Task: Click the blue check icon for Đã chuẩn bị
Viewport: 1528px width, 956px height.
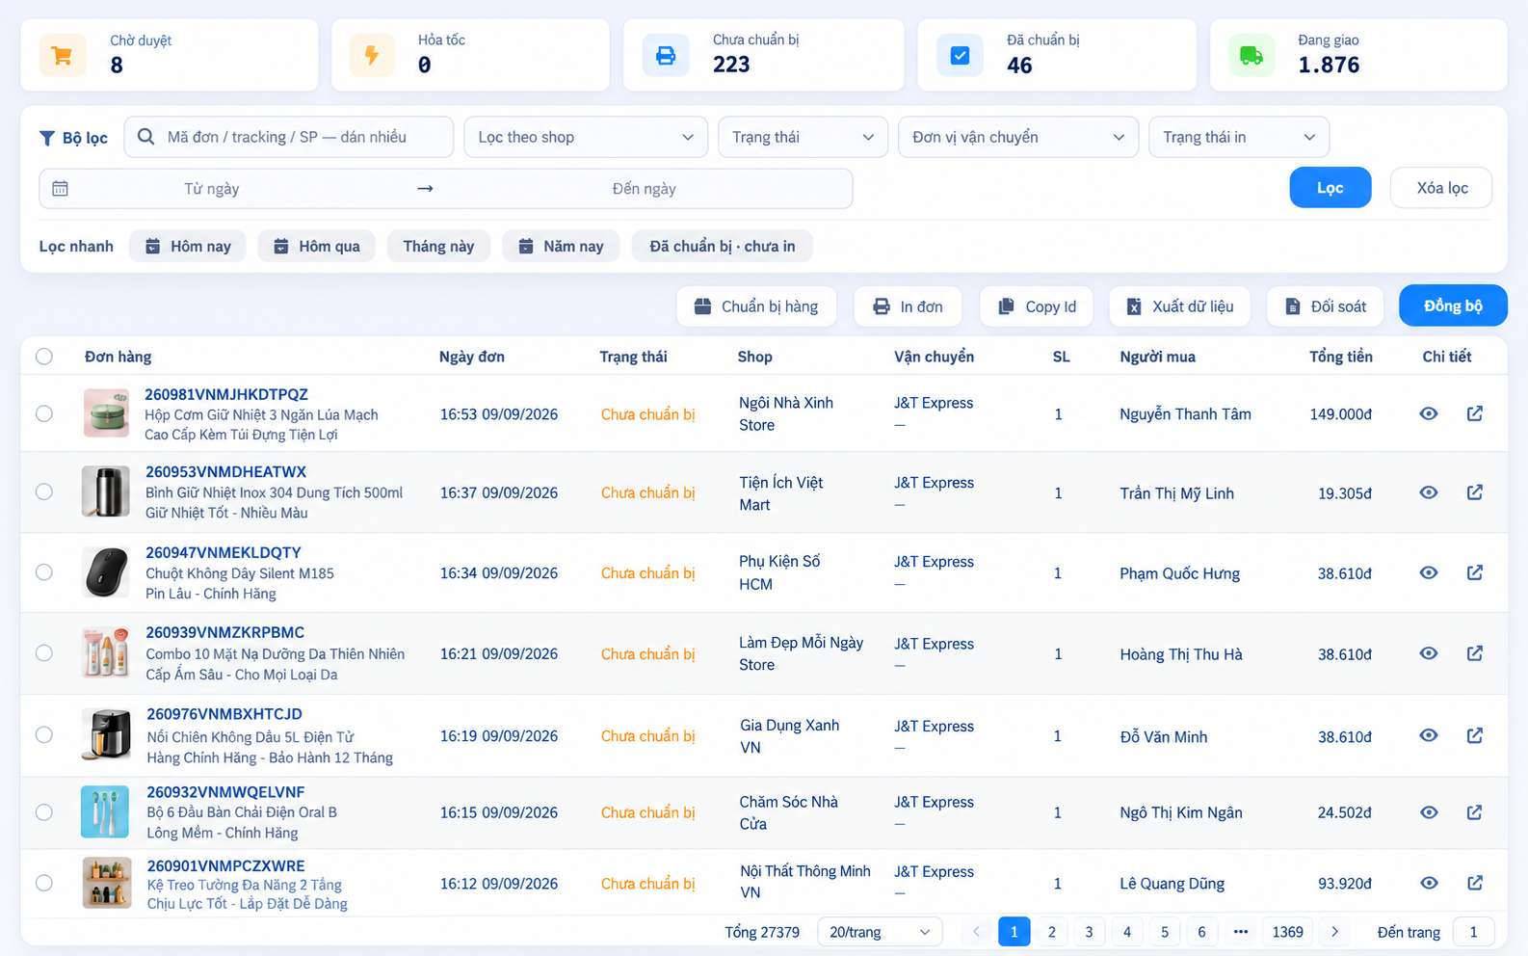Action: pyautogui.click(x=960, y=56)
